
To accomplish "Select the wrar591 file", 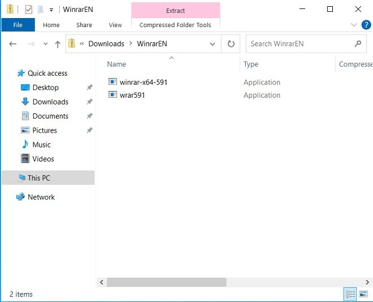I will pos(132,95).
